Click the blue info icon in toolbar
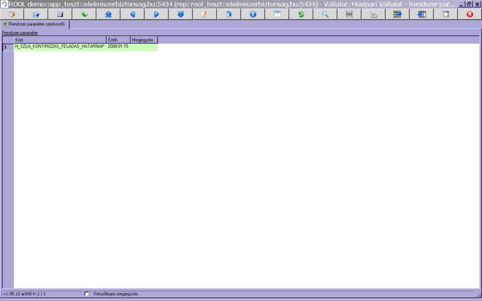 252,14
